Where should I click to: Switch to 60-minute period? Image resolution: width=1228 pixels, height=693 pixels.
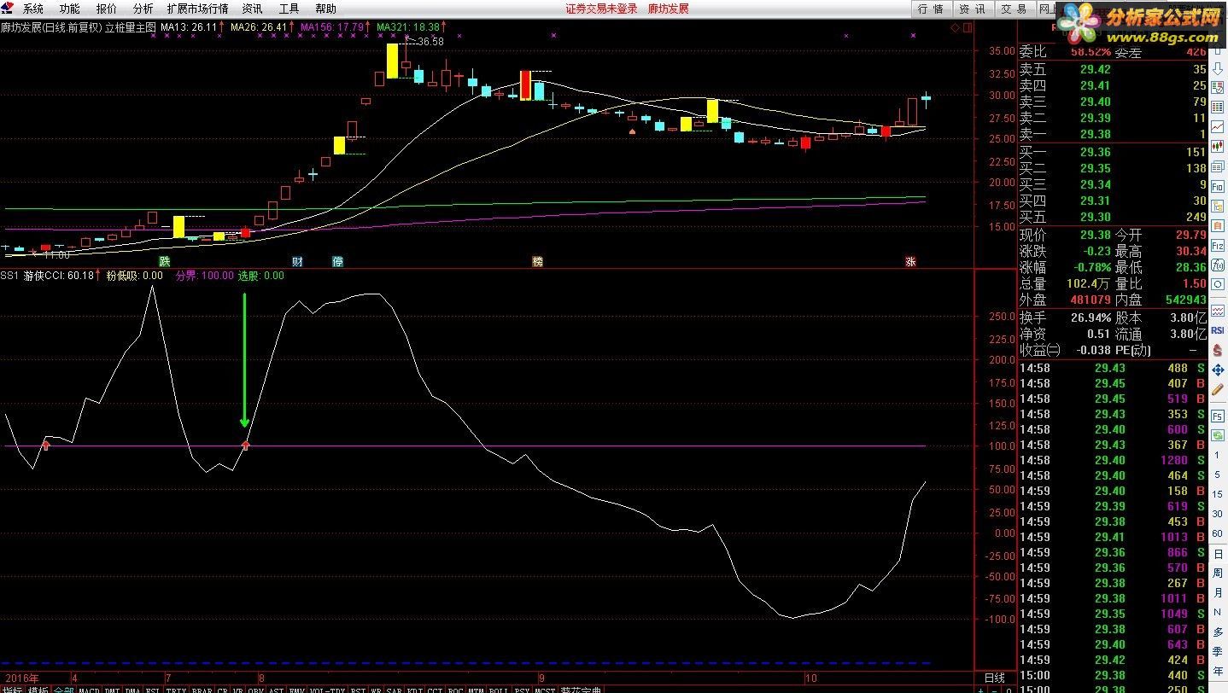click(1219, 535)
